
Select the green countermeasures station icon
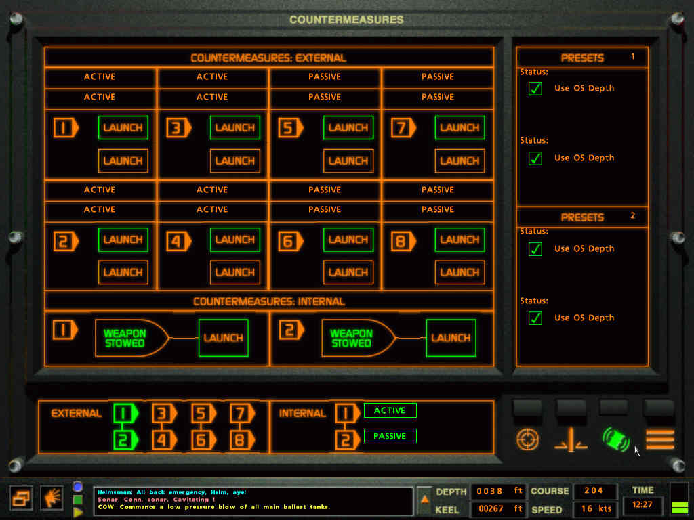pos(615,439)
